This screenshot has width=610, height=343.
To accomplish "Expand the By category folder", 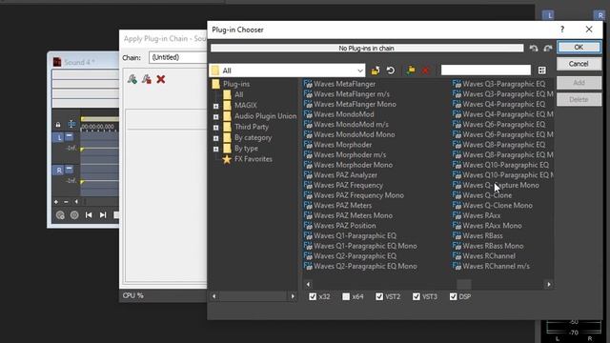I will click(x=216, y=138).
